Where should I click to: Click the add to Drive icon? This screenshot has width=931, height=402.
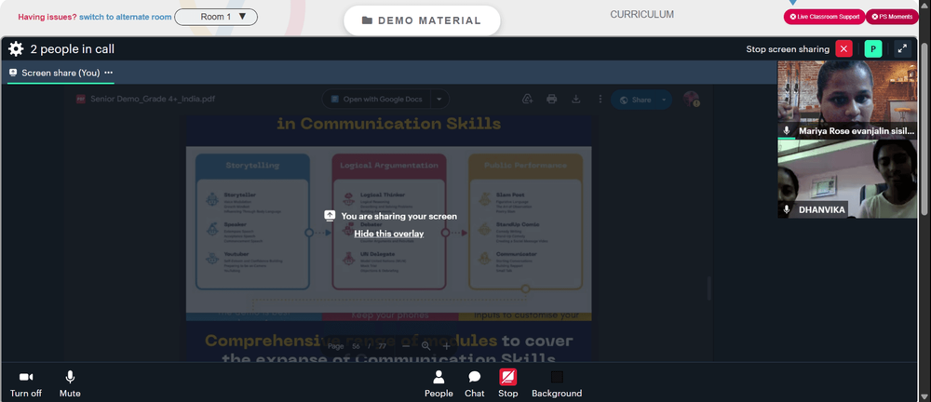(527, 100)
